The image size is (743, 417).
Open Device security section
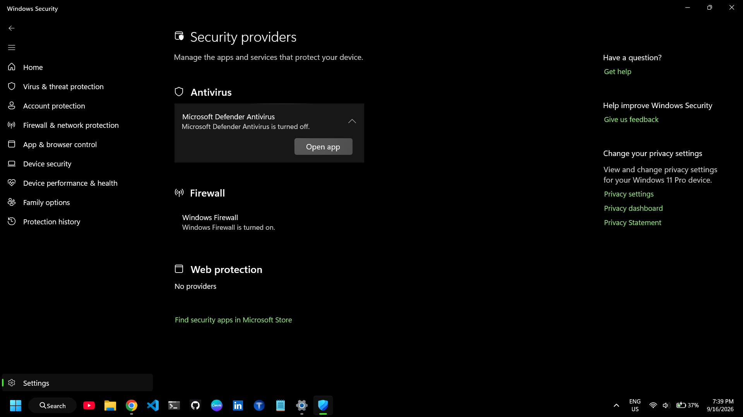(x=77, y=164)
